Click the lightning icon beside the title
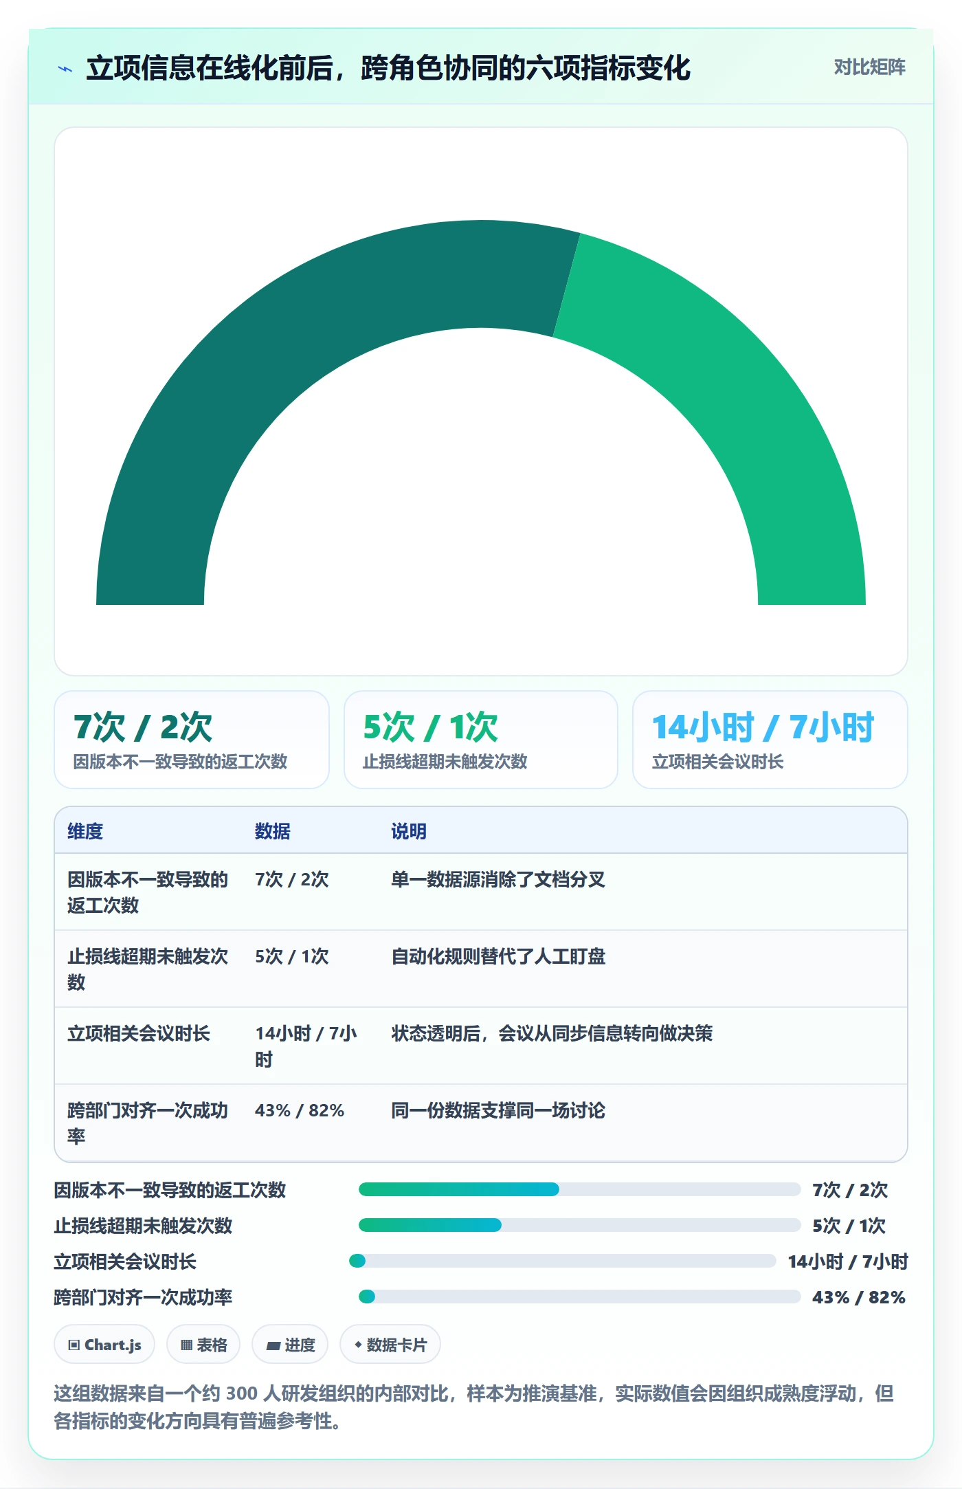This screenshot has width=962, height=1489. point(65,69)
